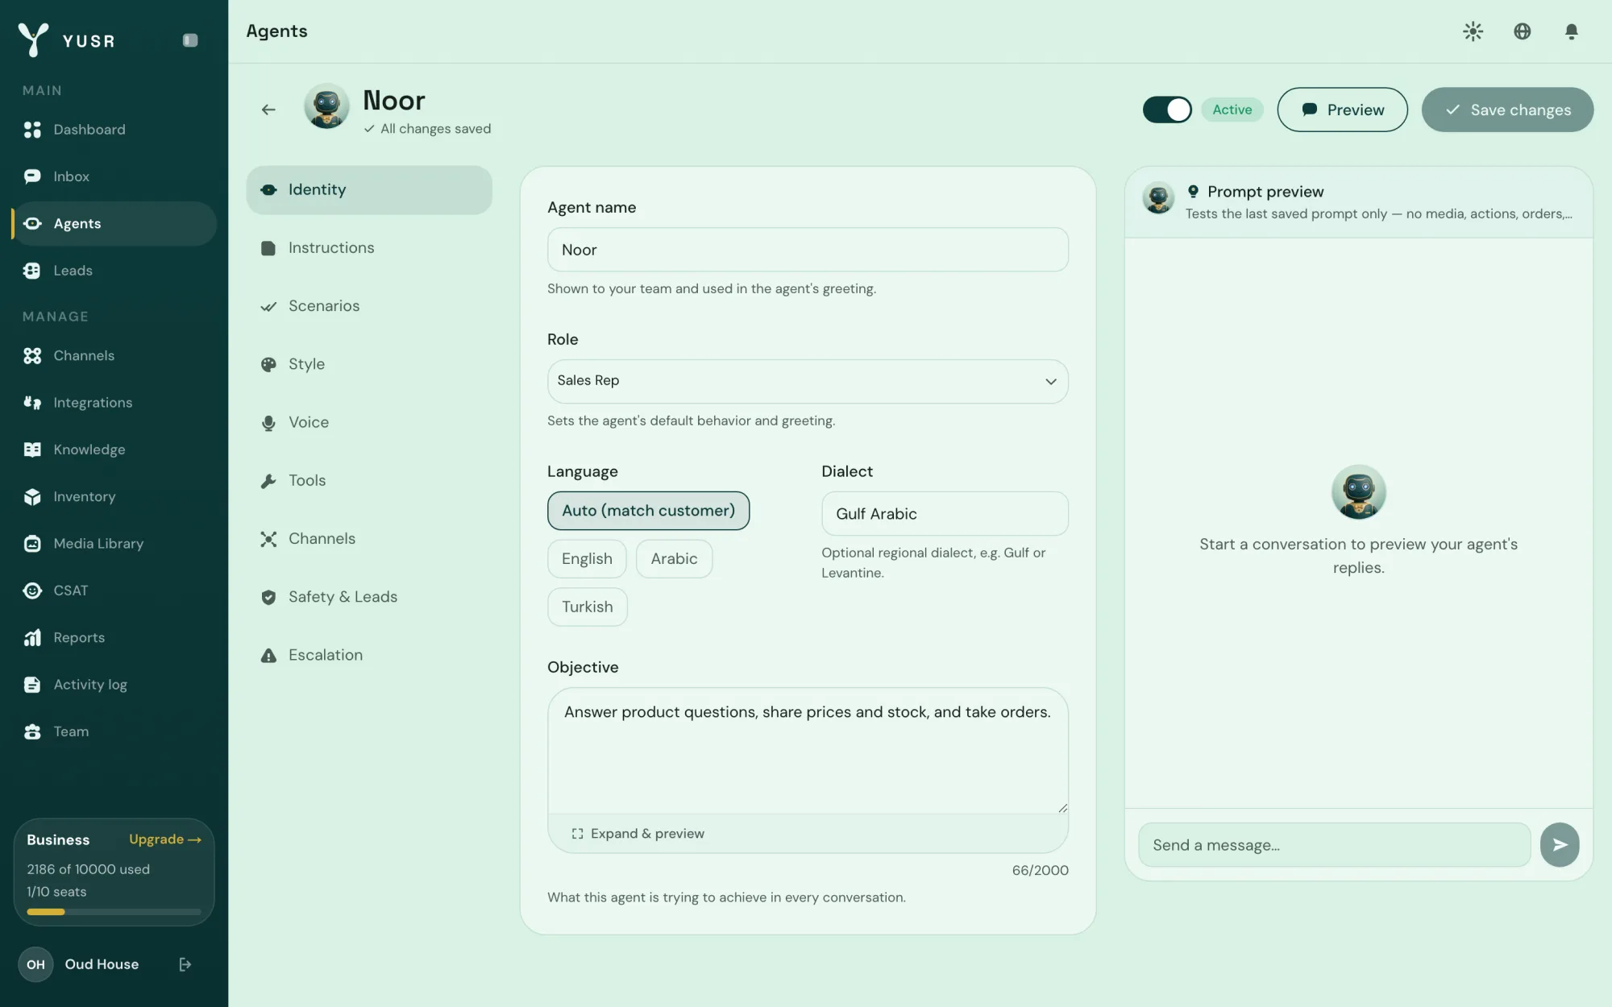Click the Agent name input field
Image resolution: width=1612 pixels, height=1007 pixels.
tap(808, 250)
